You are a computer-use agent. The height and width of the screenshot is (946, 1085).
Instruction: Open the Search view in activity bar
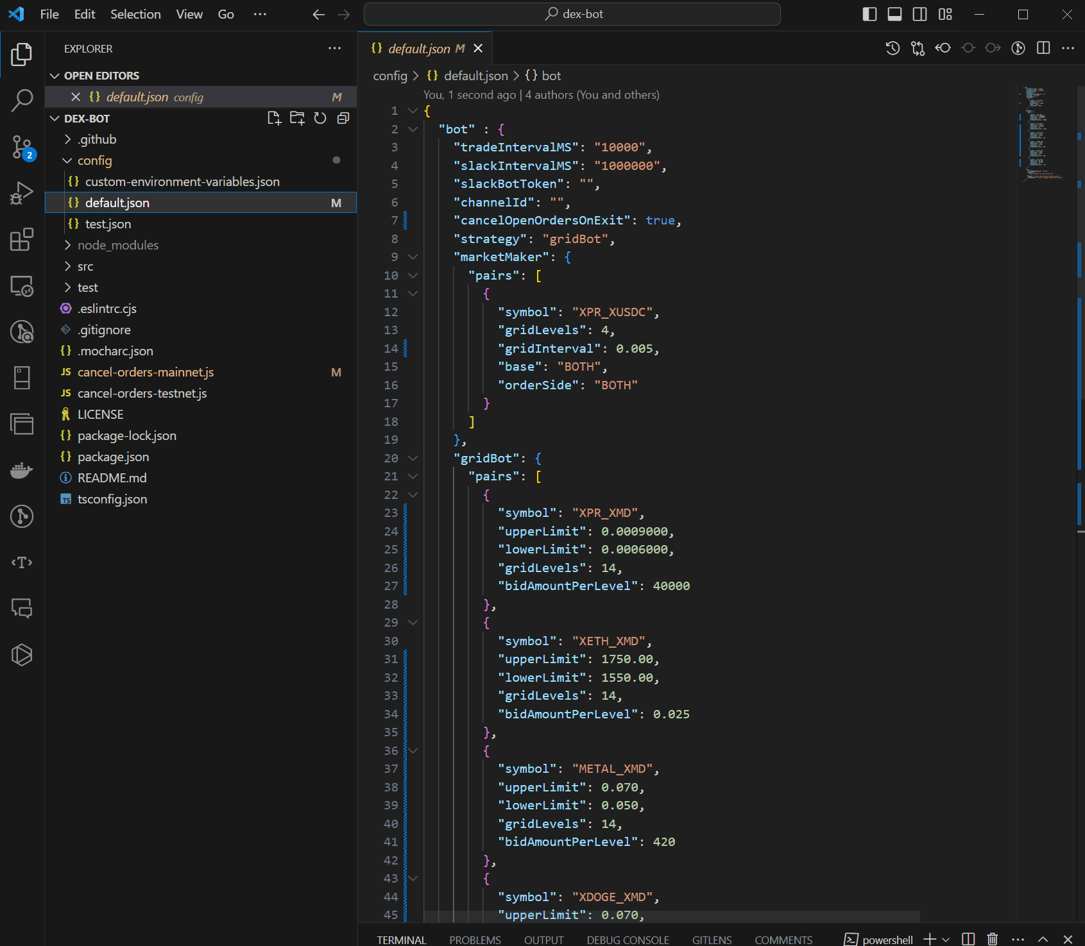[22, 100]
